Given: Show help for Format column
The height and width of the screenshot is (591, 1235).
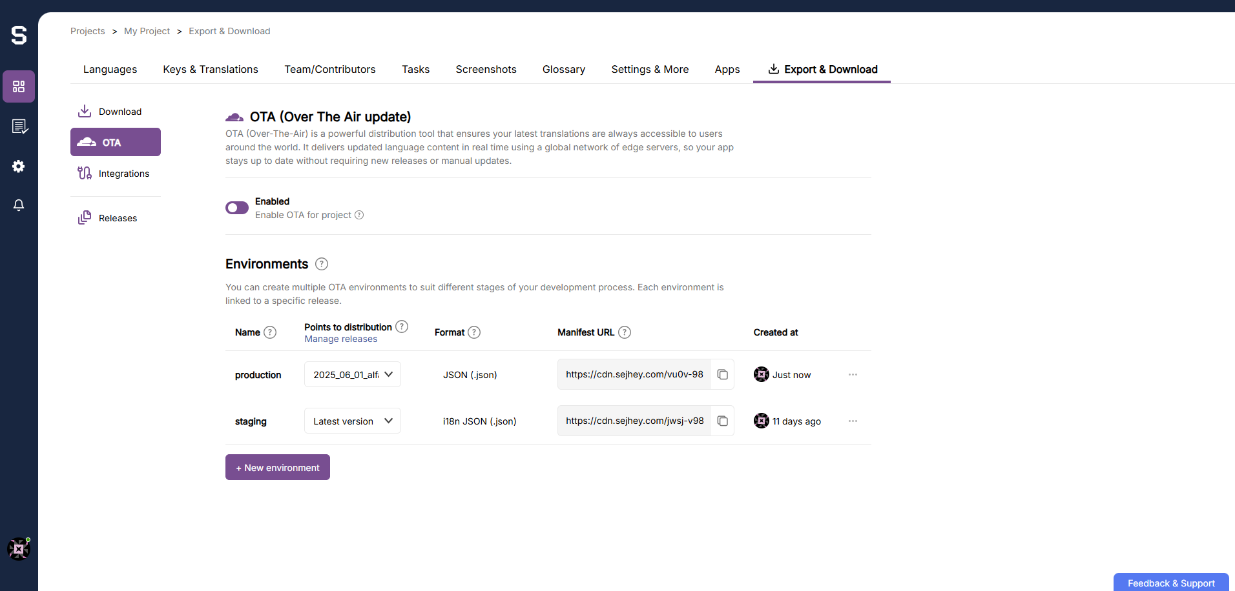Looking at the screenshot, I should pos(474,332).
